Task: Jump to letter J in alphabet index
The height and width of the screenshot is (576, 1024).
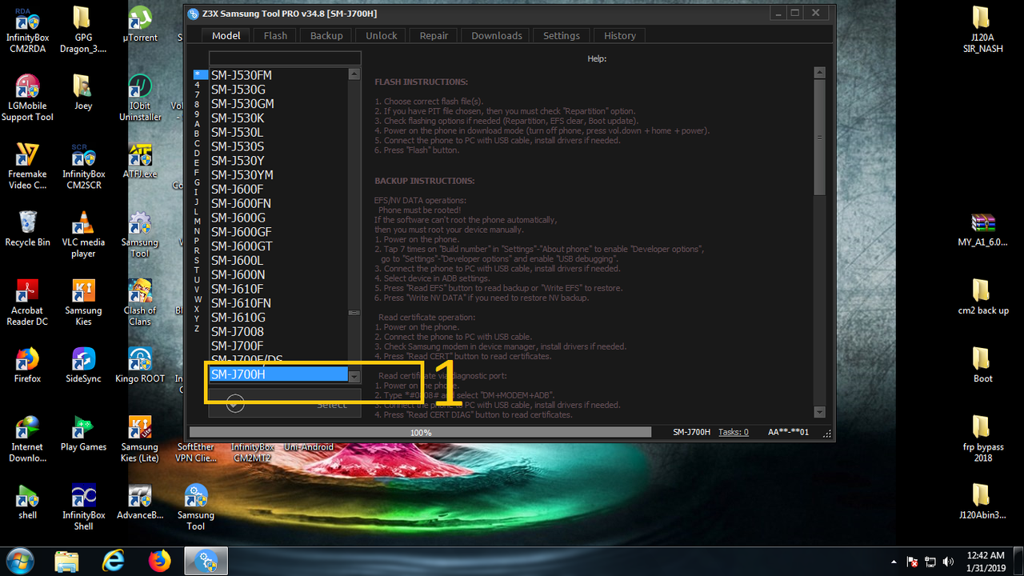Action: coord(197,202)
